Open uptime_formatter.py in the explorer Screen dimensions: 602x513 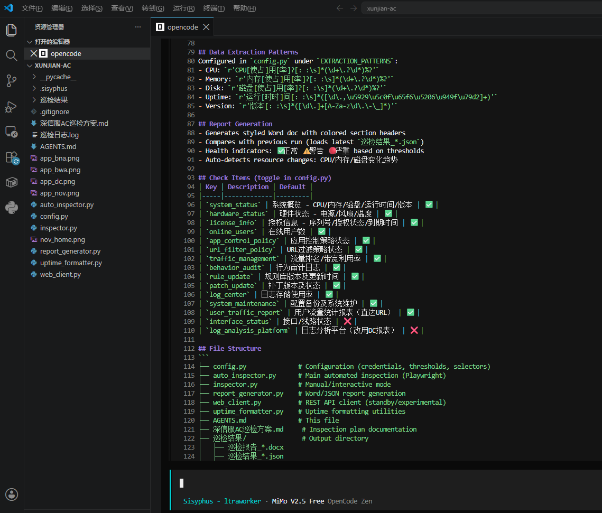click(71, 263)
